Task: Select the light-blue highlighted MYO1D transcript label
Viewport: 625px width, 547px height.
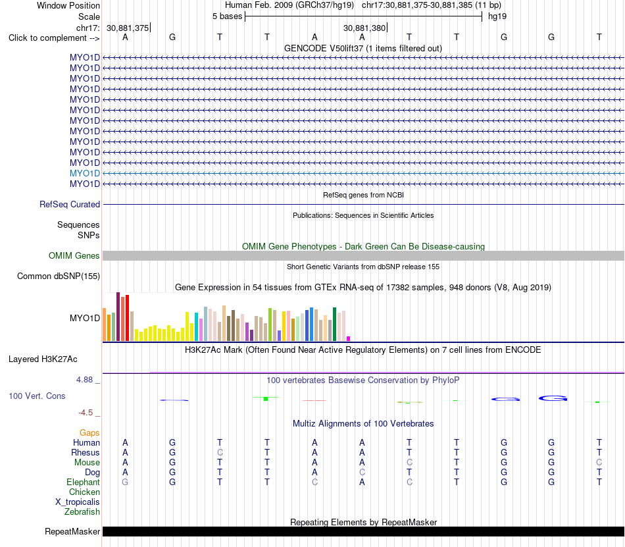Action: tap(84, 173)
